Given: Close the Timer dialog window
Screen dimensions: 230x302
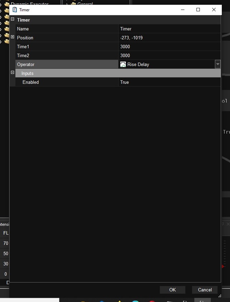Looking at the screenshot, I should tap(214, 10).
